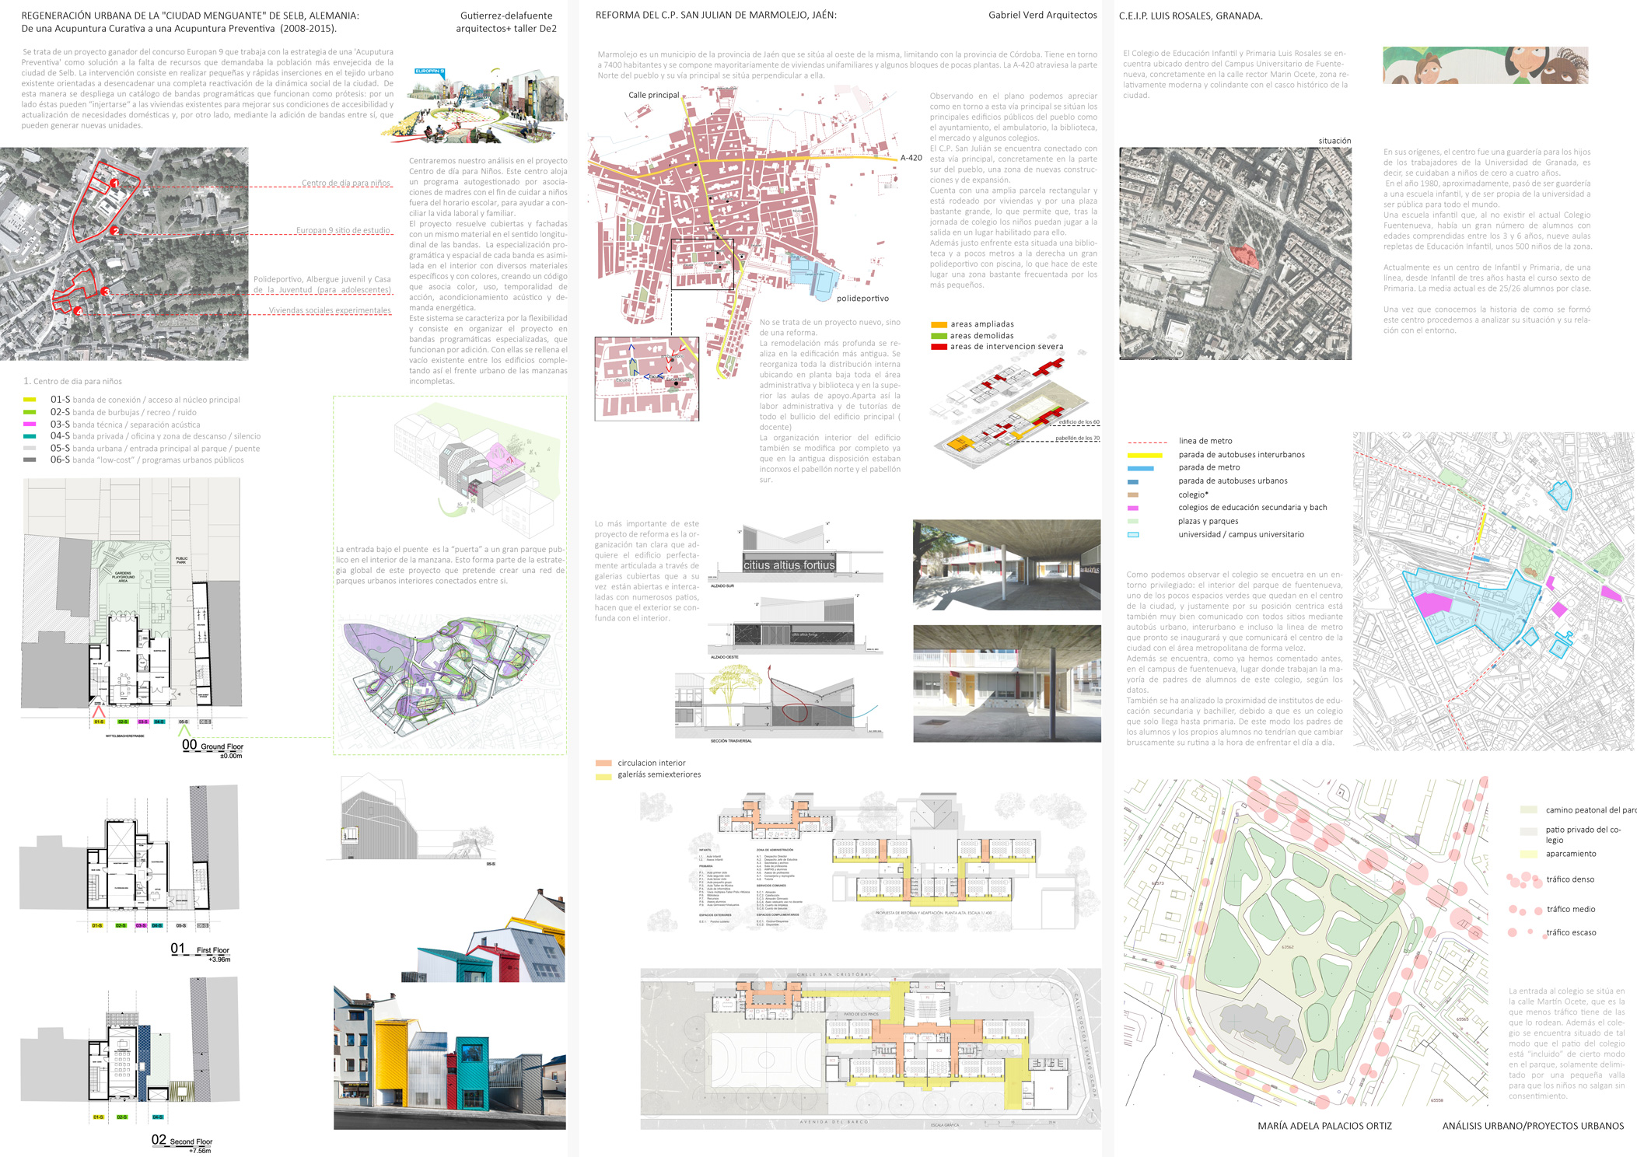The image size is (1637, 1157).
Task: Select the upper covered gallery photograph
Action: [x=1006, y=565]
